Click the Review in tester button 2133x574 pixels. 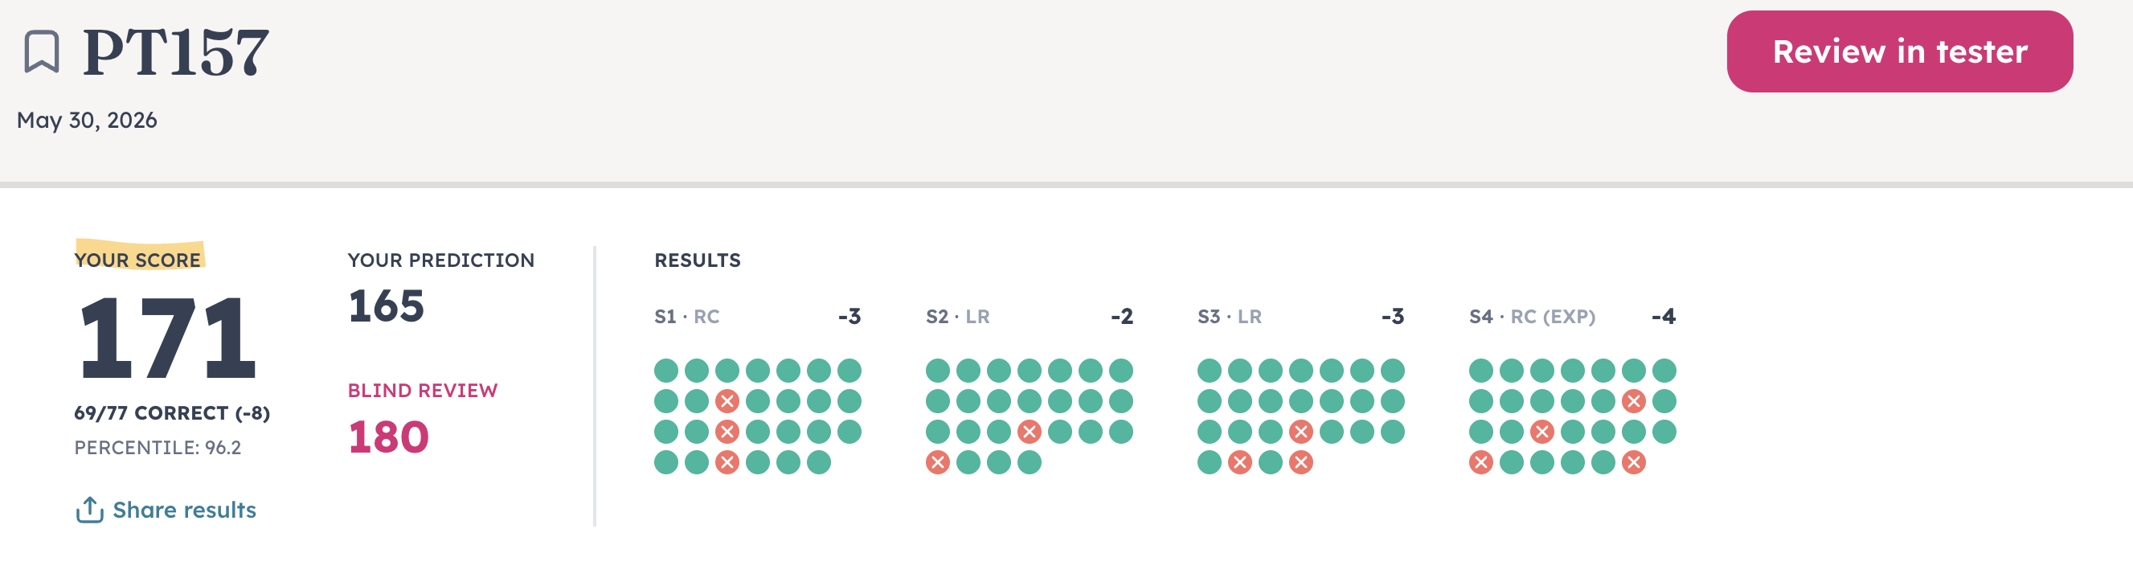click(1899, 51)
